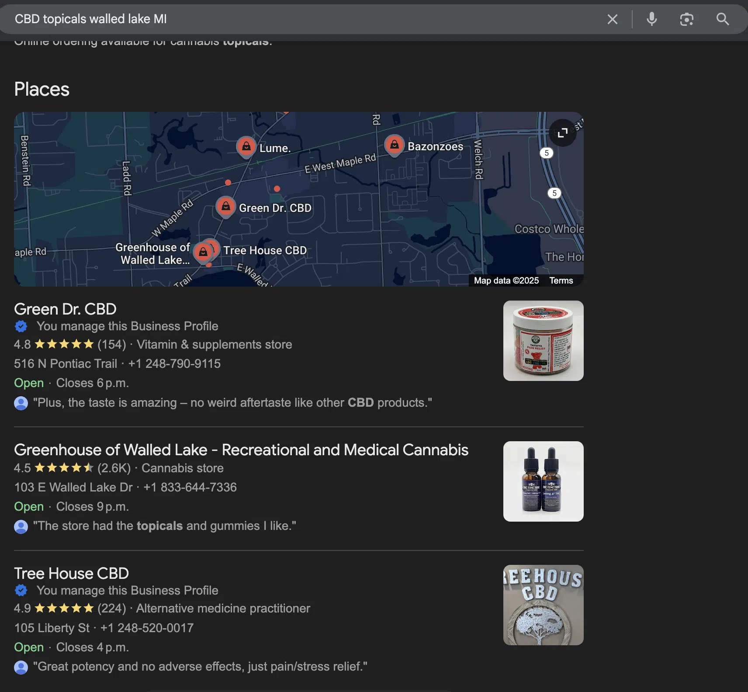Click 'Closes 4 p.m.' hours for Tree House
Image resolution: width=748 pixels, height=692 pixels.
point(93,647)
